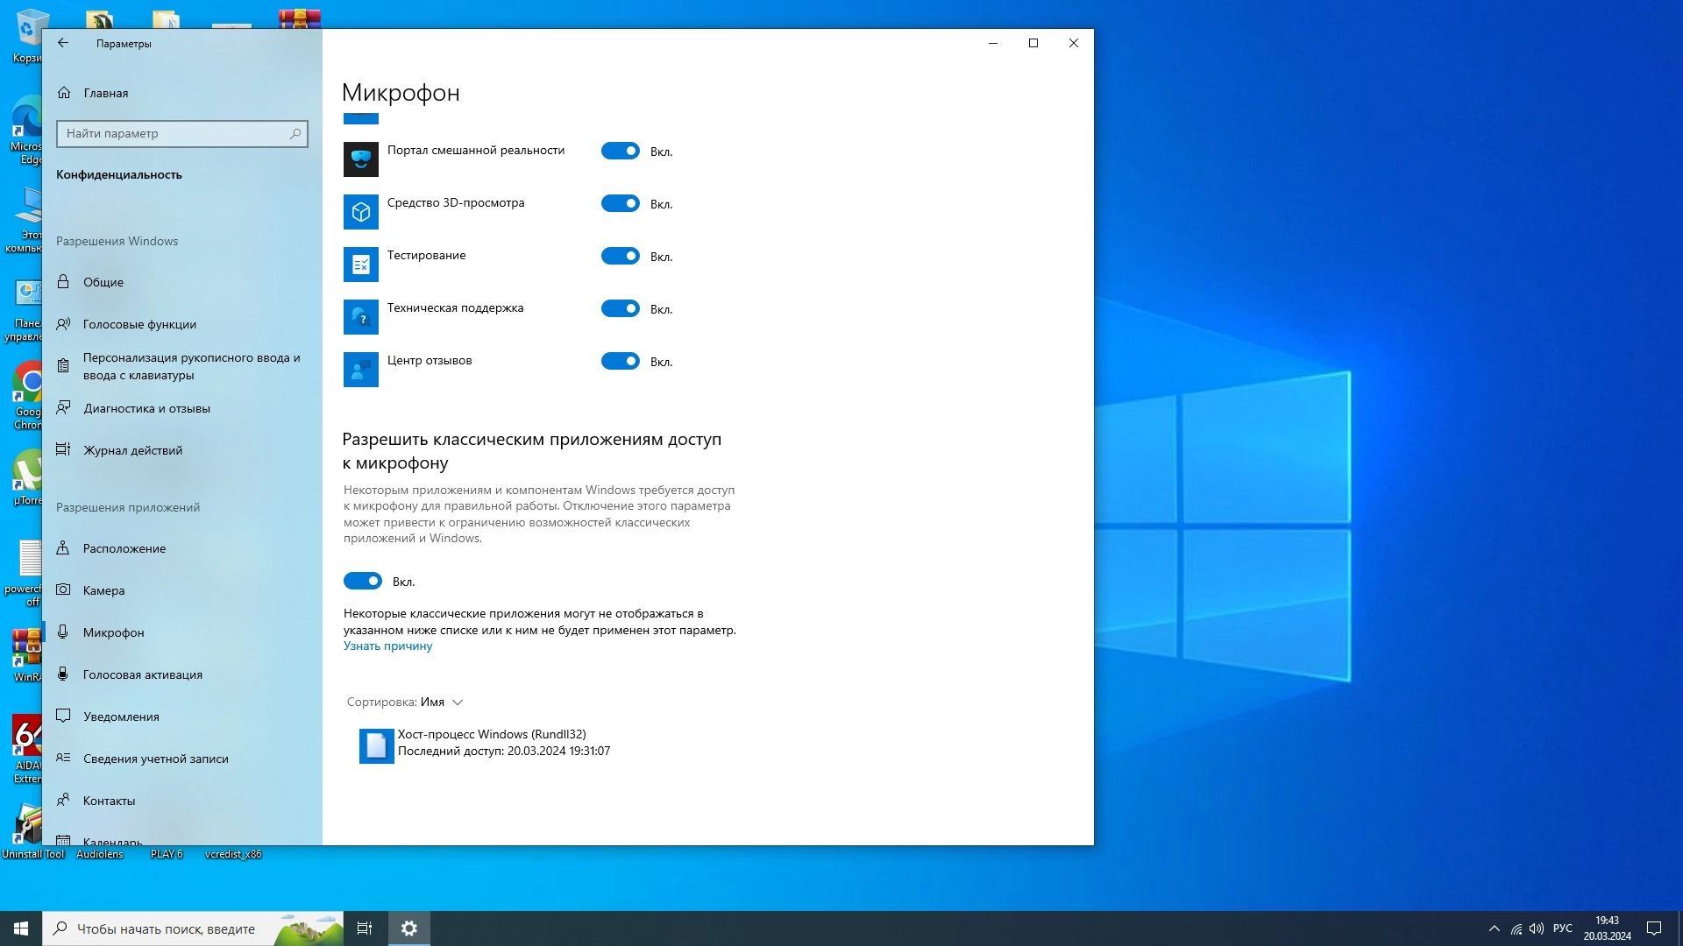This screenshot has height=946, width=1683.
Task: Toggle microphone access for Тестирование
Action: [621, 256]
